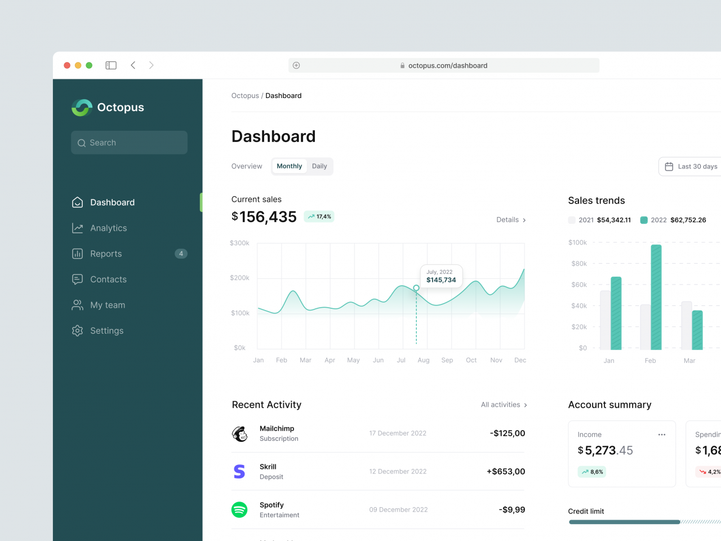This screenshot has height=541, width=721.
Task: Click the 8,6% income trend badge
Action: [x=592, y=472]
